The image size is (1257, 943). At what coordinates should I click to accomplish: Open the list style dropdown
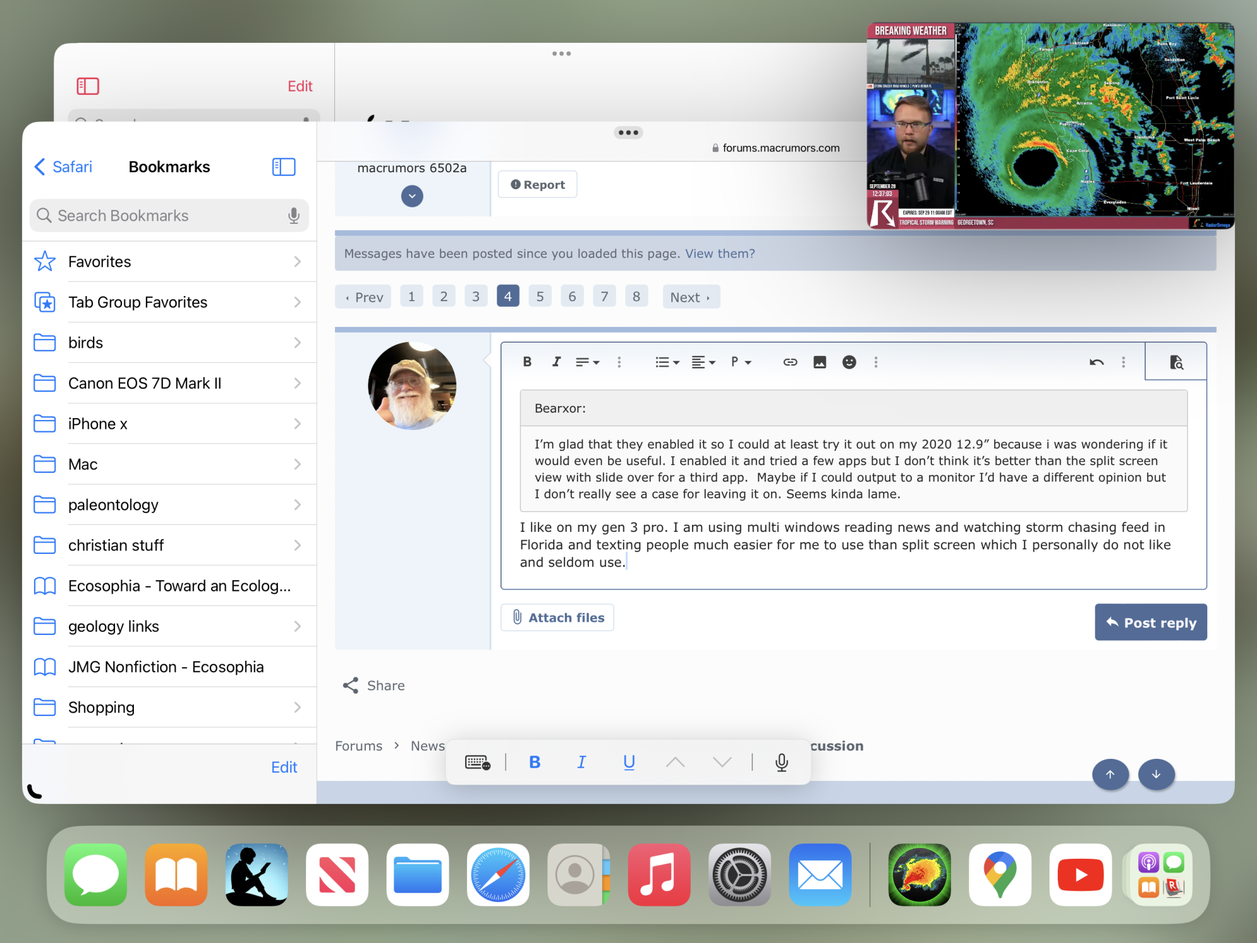[667, 362]
